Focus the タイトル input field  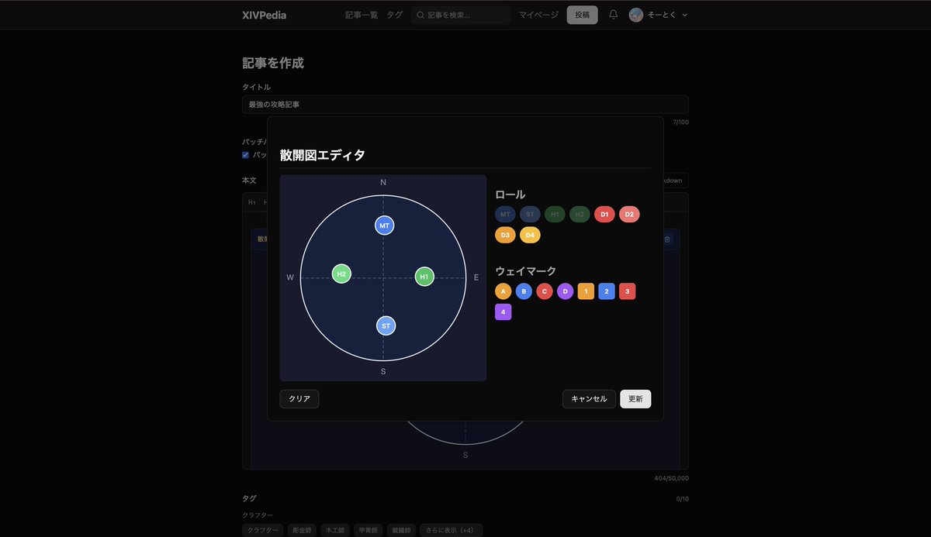(465, 105)
